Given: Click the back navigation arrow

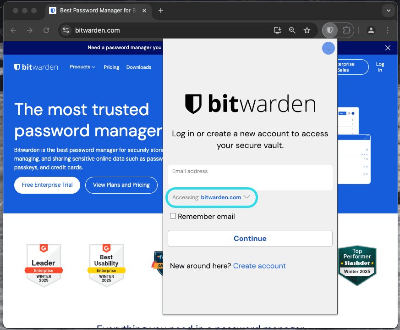Looking at the screenshot, I should coord(13,30).
